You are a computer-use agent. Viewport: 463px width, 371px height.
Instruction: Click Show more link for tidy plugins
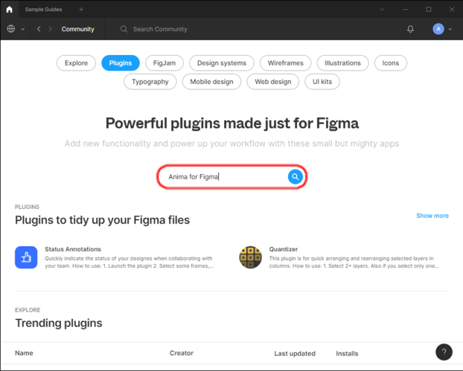[432, 216]
